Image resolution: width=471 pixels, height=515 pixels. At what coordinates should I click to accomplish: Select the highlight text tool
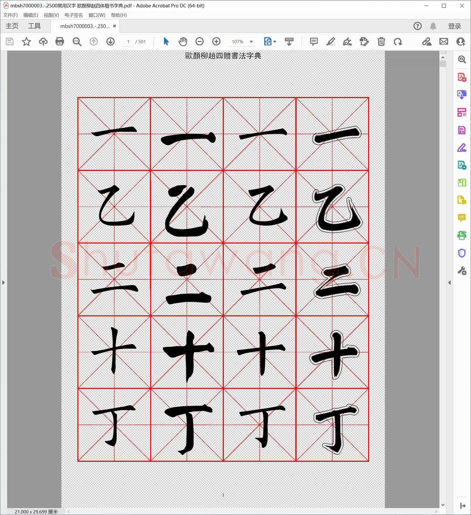tap(330, 41)
